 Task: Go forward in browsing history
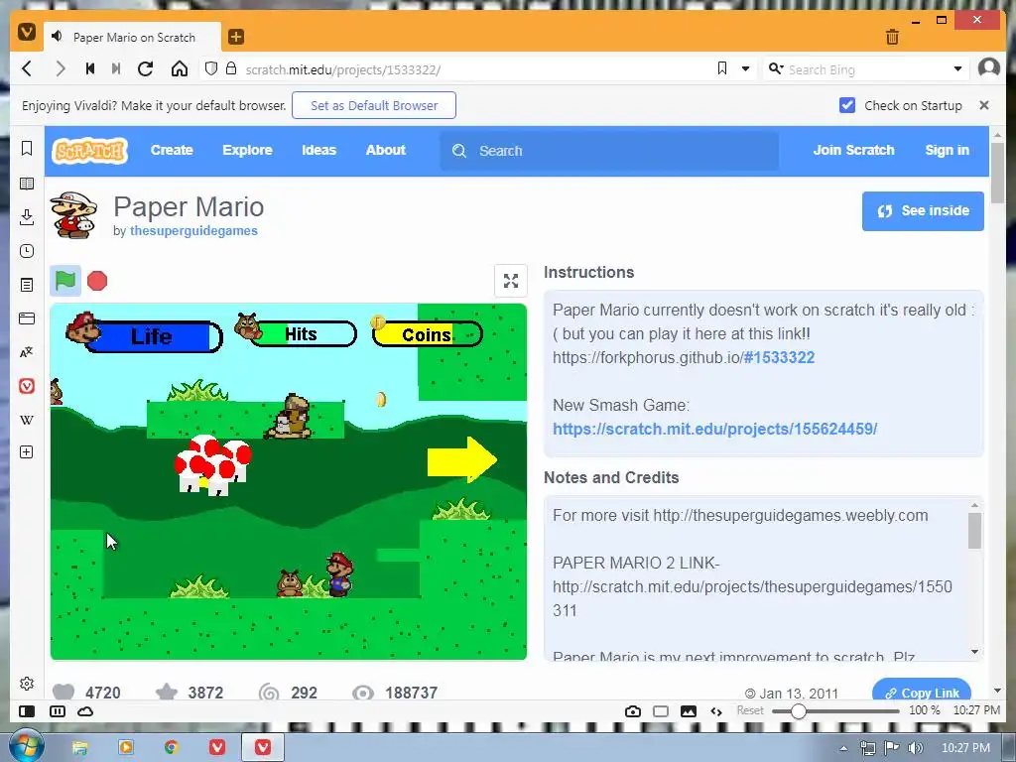[x=61, y=68]
